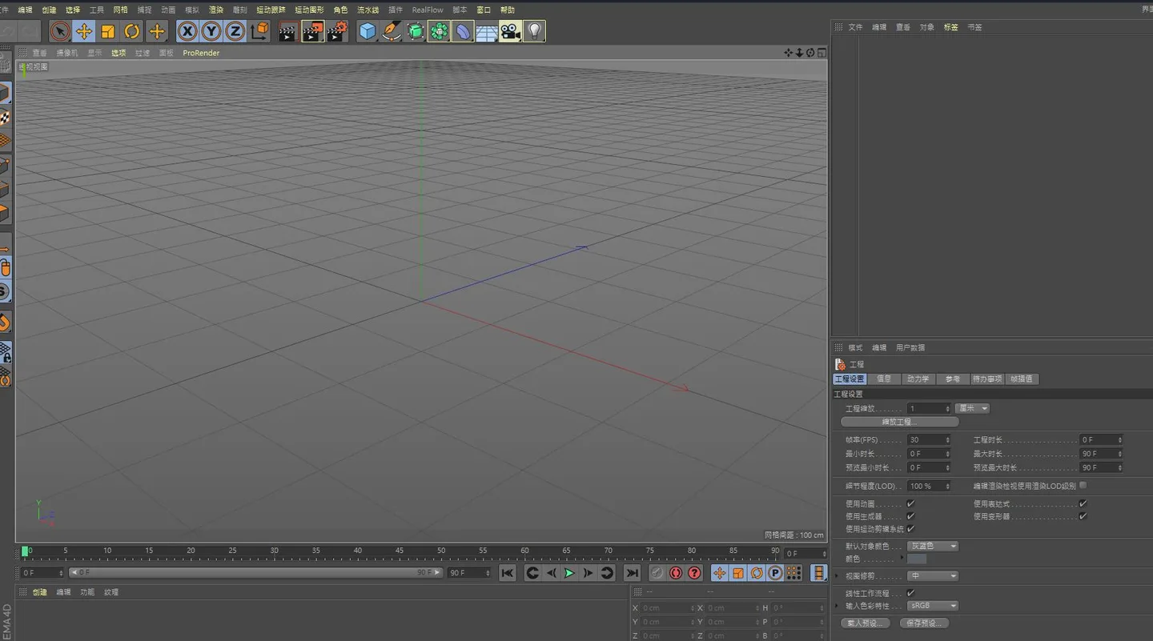This screenshot has width=1153, height=641.
Task: Click the 缩放工程 button
Action: [899, 422]
